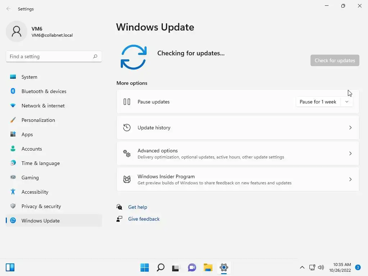Click the clock icon beside Update history
This screenshot has width=368, height=276.
pos(127,128)
